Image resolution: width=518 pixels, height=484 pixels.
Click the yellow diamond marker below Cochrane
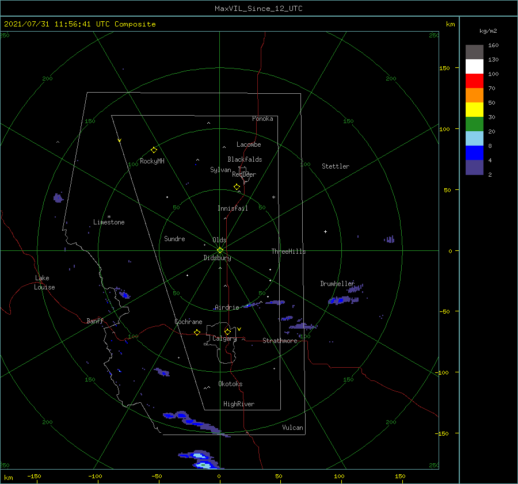point(197,332)
